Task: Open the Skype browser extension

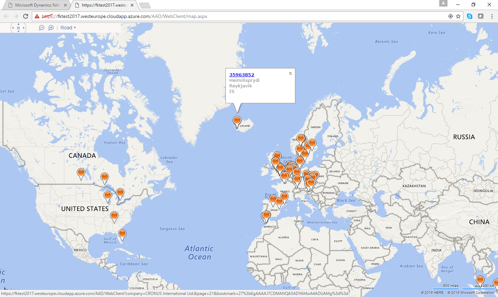Action: 470,16
